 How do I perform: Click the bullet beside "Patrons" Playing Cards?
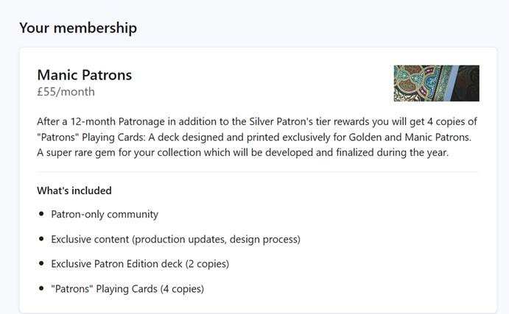pos(41,289)
